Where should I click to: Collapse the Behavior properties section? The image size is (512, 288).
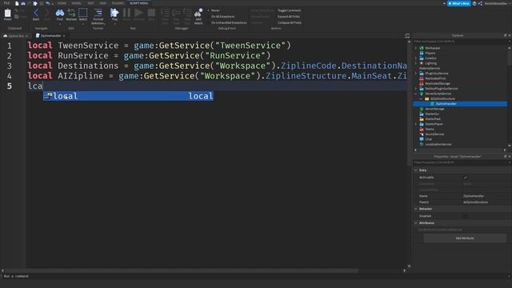416,209
